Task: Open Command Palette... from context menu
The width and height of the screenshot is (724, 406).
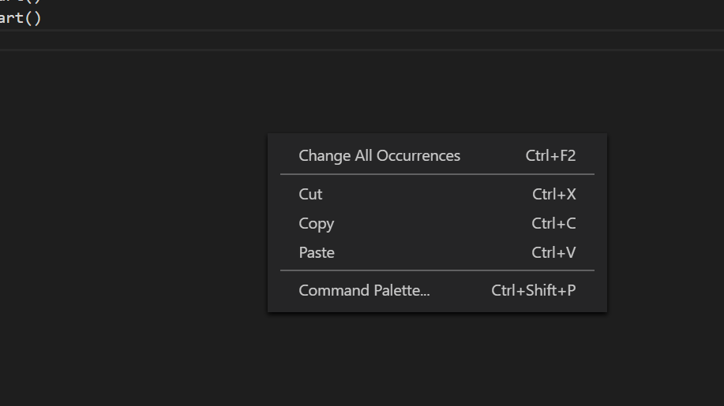Action: [437, 290]
